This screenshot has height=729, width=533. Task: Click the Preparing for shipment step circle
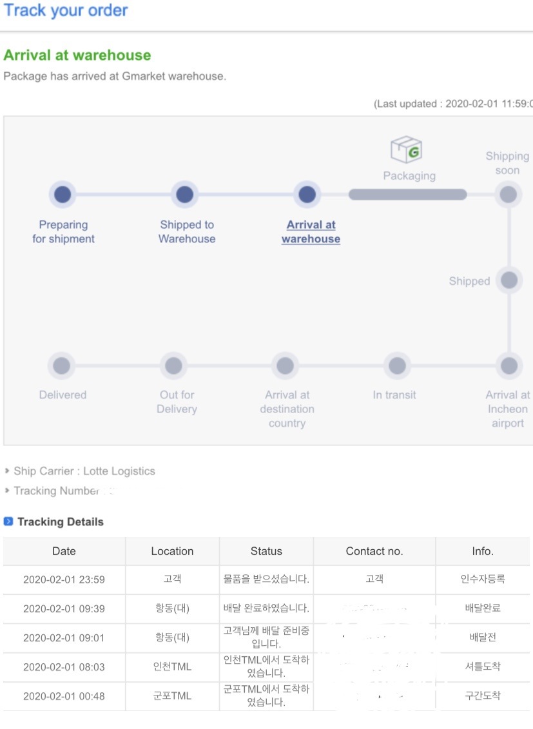click(63, 195)
